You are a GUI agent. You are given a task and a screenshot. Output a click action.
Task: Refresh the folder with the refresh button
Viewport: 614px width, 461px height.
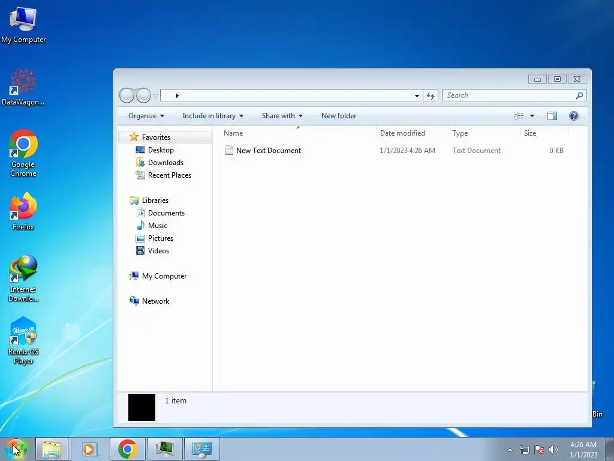click(x=431, y=95)
